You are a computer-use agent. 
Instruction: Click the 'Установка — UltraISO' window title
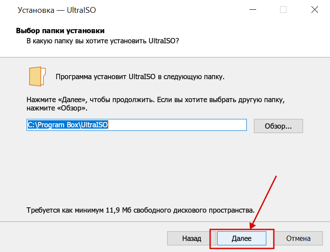tap(57, 10)
